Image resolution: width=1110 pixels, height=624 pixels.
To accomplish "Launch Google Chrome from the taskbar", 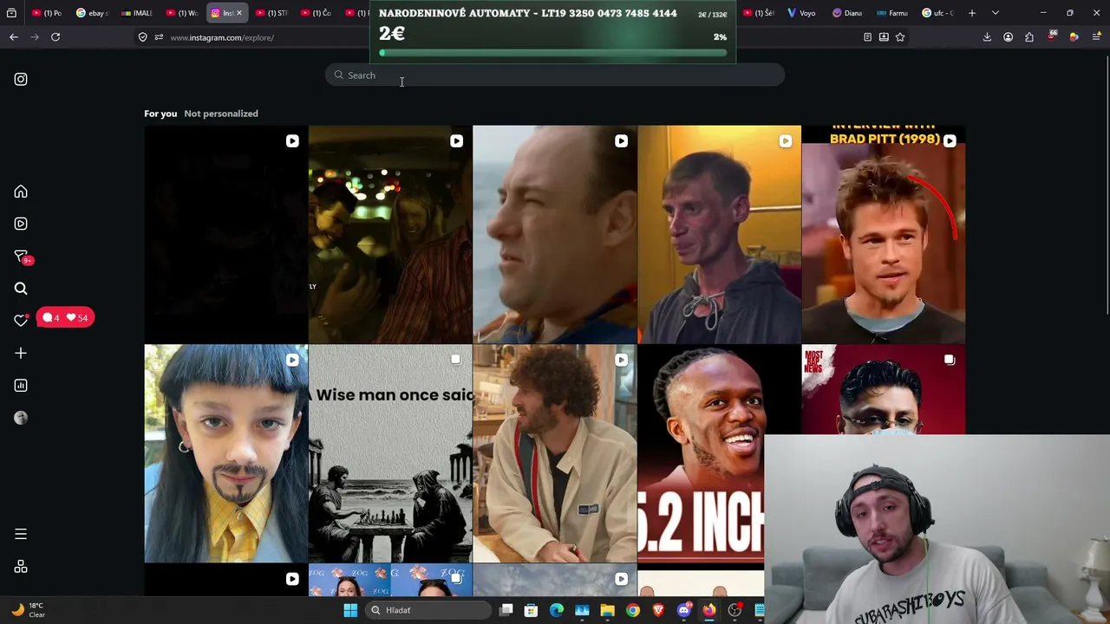I will click(633, 610).
